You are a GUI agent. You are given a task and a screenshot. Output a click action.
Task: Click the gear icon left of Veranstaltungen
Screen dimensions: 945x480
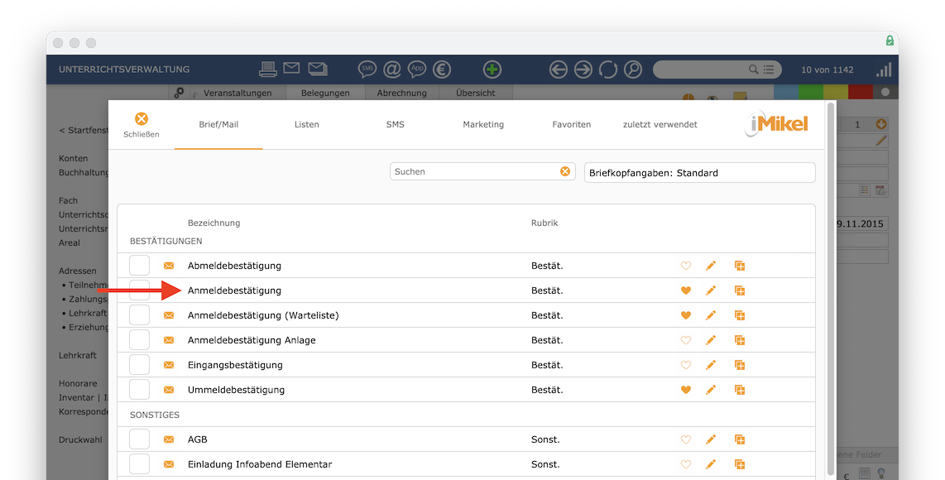click(x=179, y=92)
